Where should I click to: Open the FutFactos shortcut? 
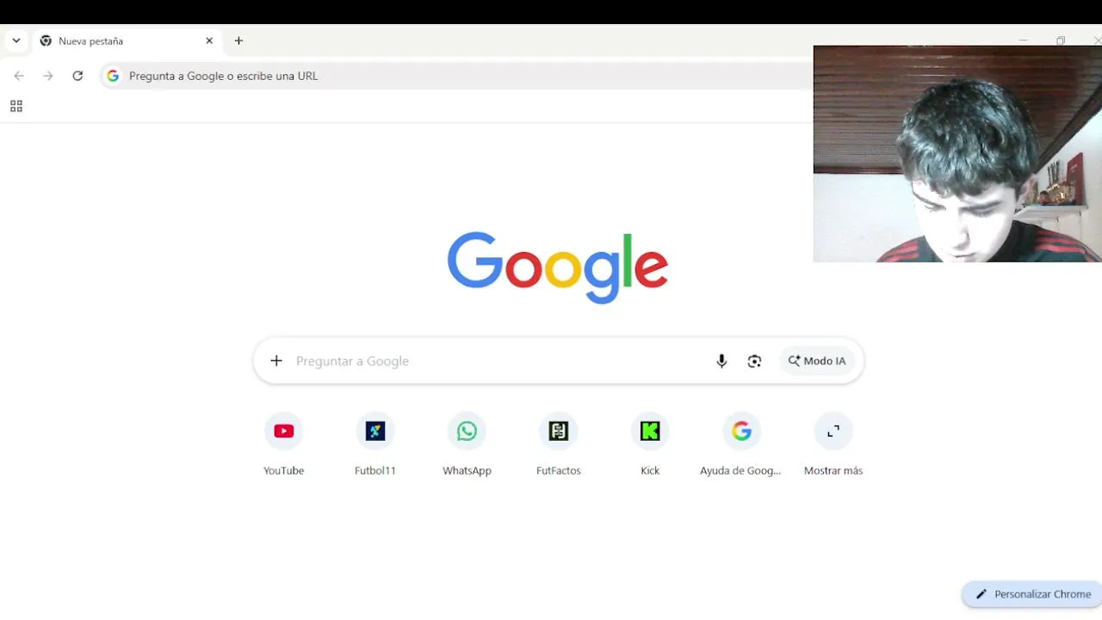click(559, 445)
